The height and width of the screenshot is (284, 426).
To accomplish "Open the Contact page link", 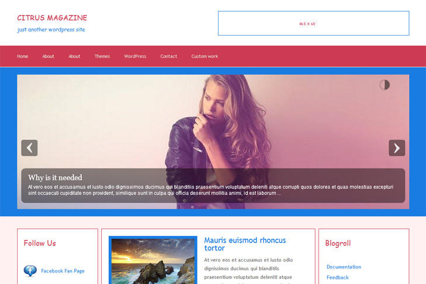I will click(x=168, y=56).
